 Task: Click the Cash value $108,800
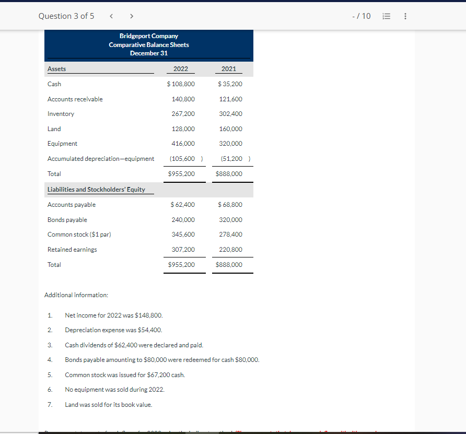[181, 84]
